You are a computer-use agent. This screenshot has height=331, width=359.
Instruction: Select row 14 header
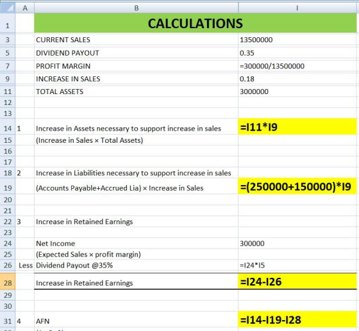8,127
